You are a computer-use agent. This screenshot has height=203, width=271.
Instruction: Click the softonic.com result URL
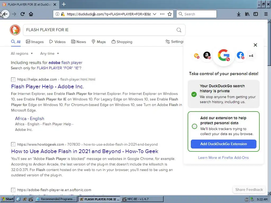(x=54, y=190)
